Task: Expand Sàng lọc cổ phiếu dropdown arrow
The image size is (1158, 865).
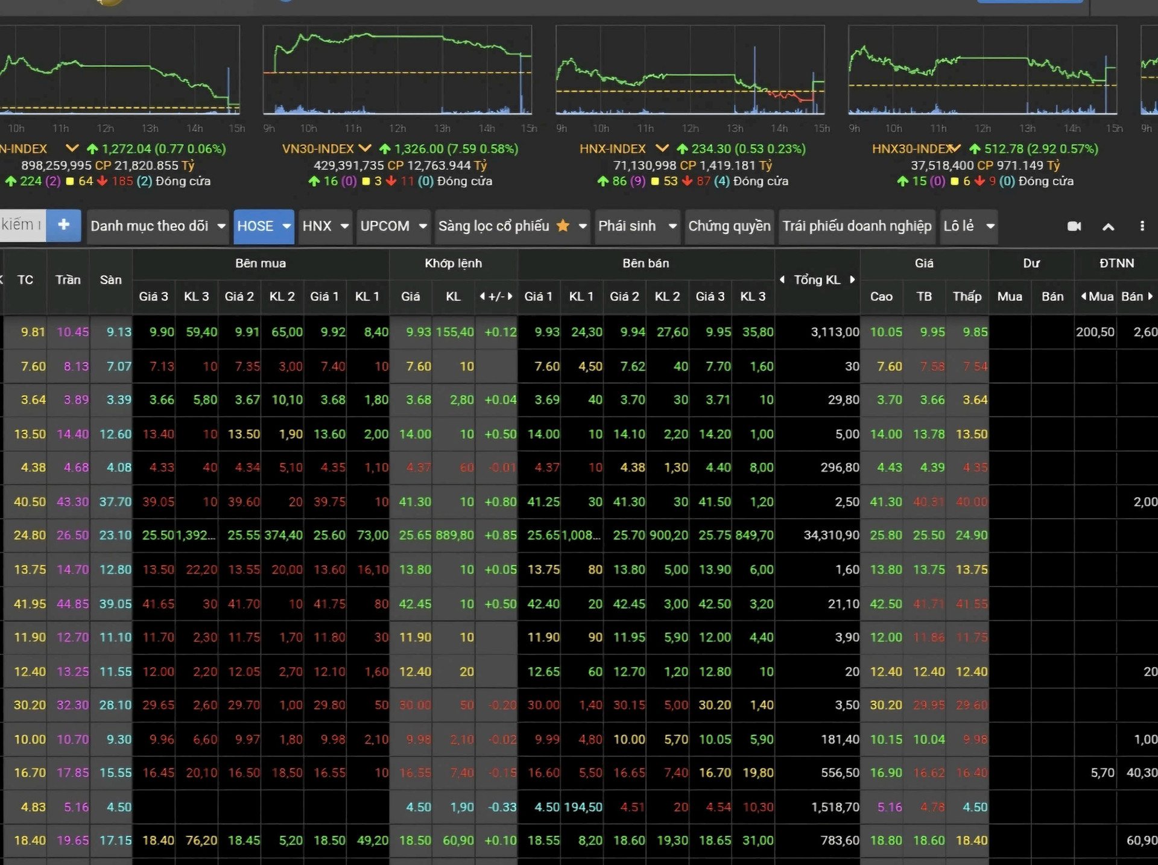Action: tap(583, 226)
